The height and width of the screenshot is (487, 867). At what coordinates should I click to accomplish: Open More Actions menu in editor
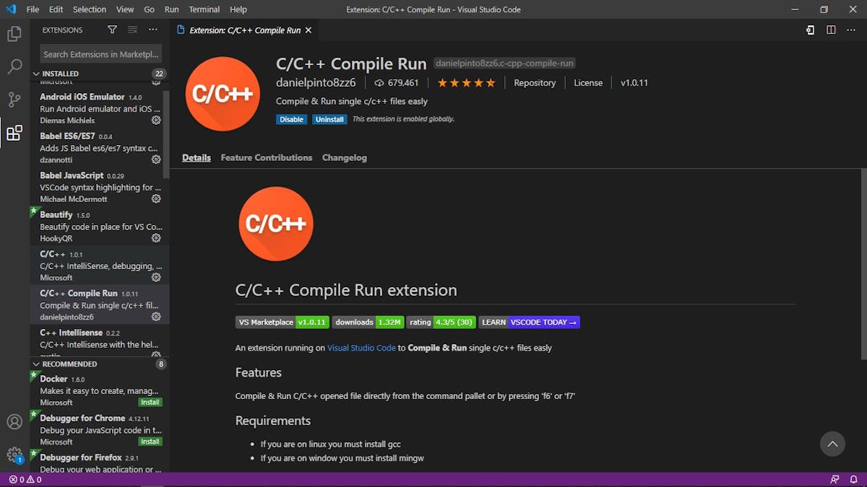(x=851, y=30)
